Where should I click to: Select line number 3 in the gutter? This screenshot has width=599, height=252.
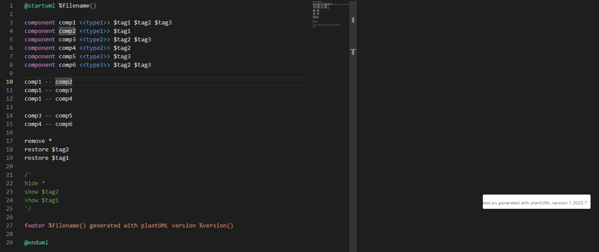[11, 23]
